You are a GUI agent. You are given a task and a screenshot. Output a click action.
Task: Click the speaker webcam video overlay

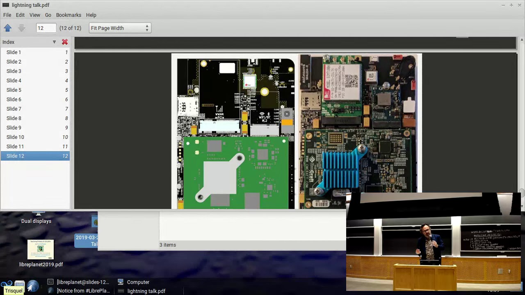pyautogui.click(x=434, y=242)
